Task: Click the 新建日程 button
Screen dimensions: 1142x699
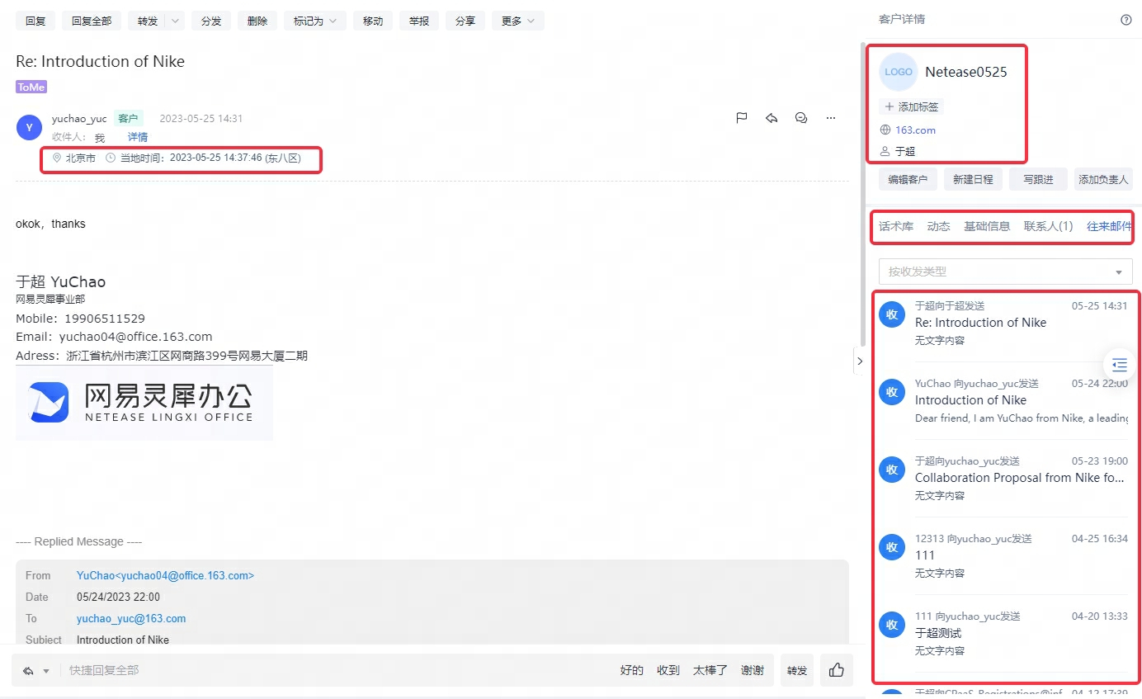Action: point(973,179)
